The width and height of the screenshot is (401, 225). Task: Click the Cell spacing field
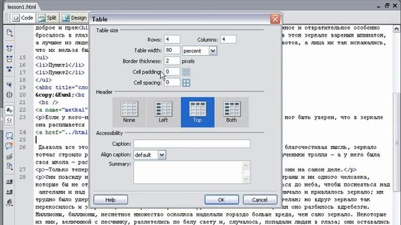pos(172,82)
